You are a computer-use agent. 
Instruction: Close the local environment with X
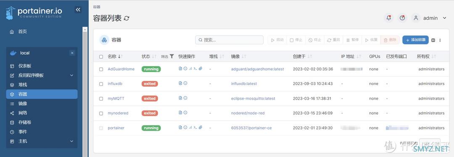pos(72,53)
